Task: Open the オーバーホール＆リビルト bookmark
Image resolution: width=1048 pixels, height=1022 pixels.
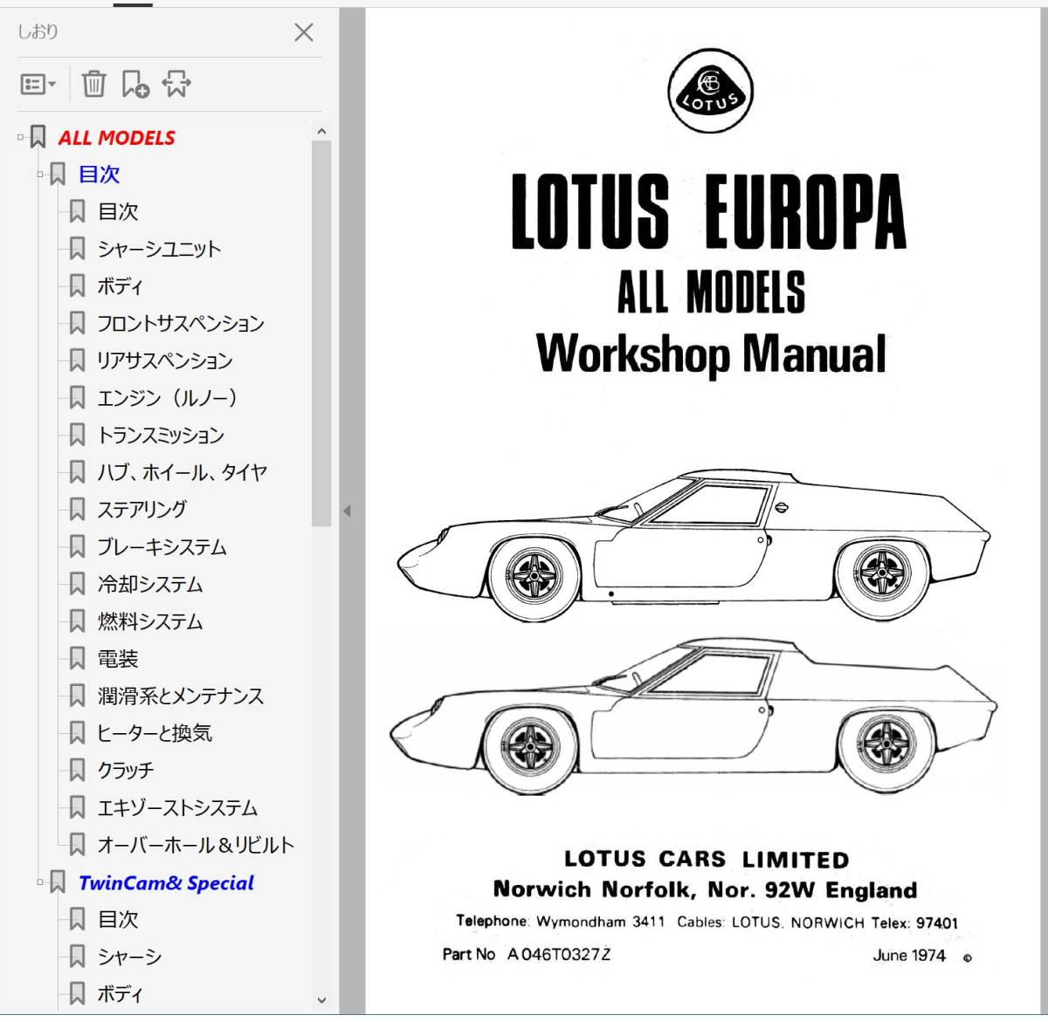Action: click(x=196, y=845)
